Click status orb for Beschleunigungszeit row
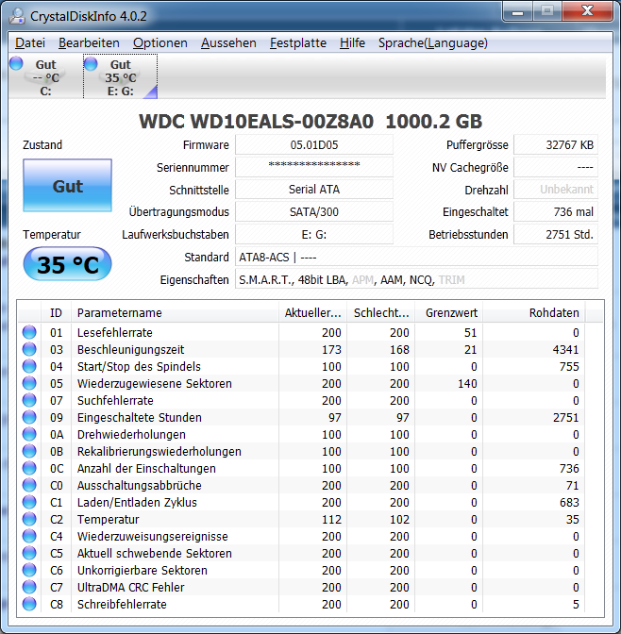The image size is (621, 634). 29,349
